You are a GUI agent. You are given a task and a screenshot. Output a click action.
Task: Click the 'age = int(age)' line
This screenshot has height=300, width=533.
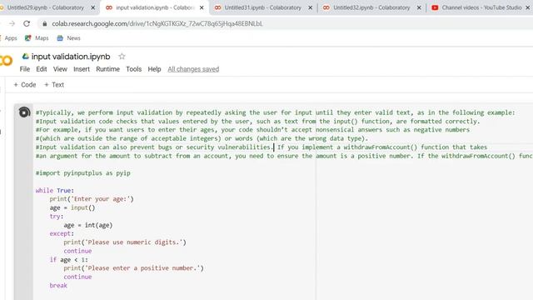click(x=88, y=225)
